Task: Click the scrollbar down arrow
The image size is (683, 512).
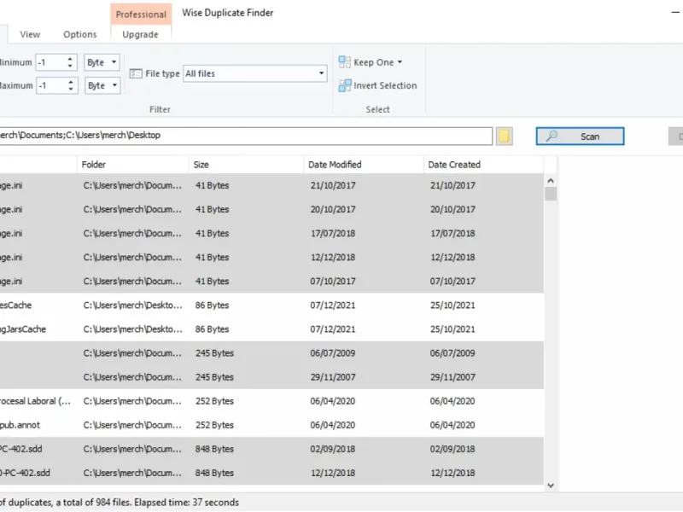Action: [550, 485]
